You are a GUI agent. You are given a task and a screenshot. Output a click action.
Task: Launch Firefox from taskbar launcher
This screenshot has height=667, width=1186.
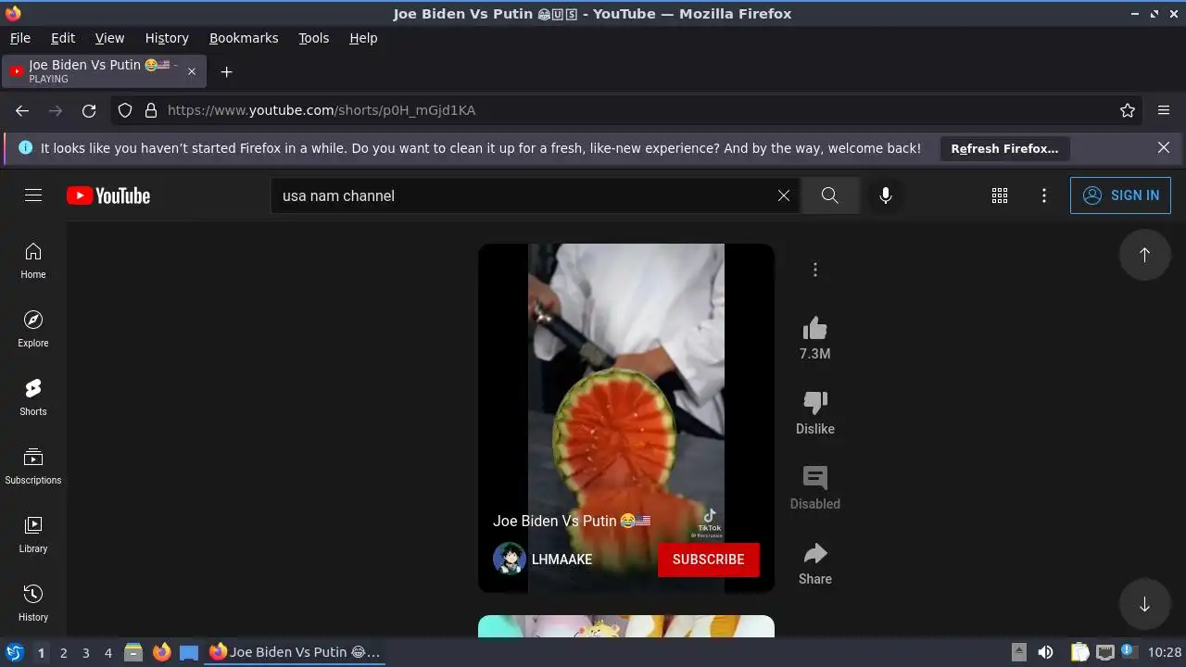(161, 652)
